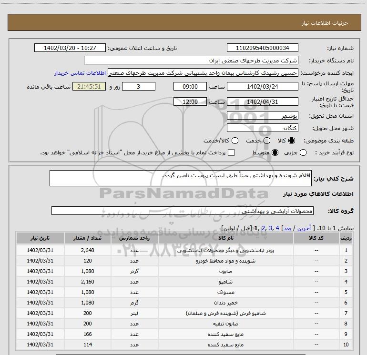This screenshot has height=355, width=367.
Task: Click the شماره نیاز field 1102095405000034
Action: click(x=262, y=48)
